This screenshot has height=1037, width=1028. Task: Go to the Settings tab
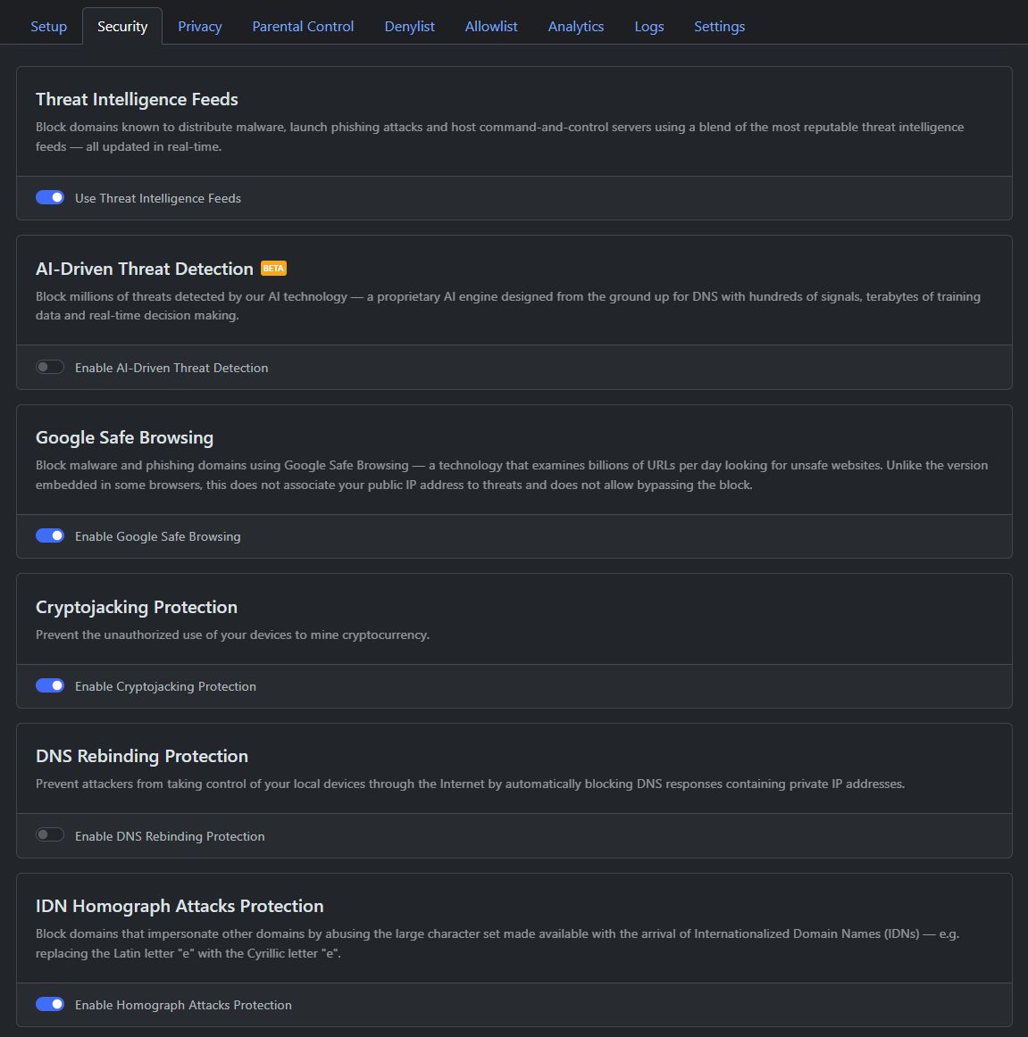tap(719, 27)
